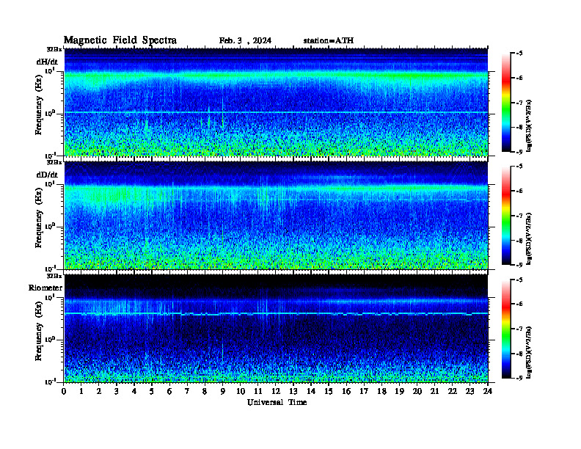This screenshot has height=449, width=581.
Task: Click the "station=ATH" label
Action: [329, 40]
